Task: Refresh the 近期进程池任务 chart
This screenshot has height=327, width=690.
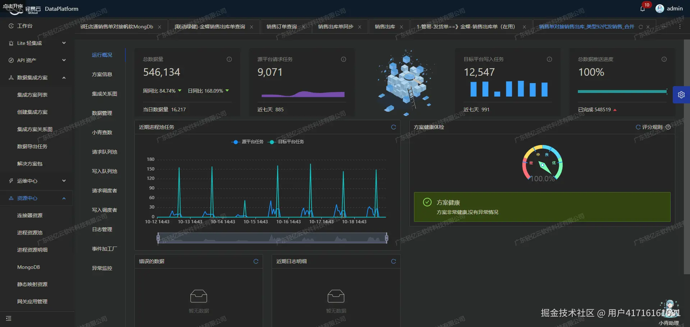Action: point(394,127)
